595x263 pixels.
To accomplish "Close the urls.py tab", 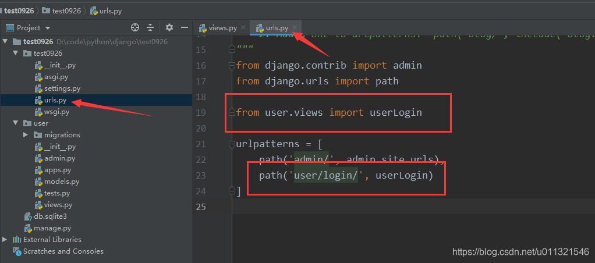I will pyautogui.click(x=295, y=28).
